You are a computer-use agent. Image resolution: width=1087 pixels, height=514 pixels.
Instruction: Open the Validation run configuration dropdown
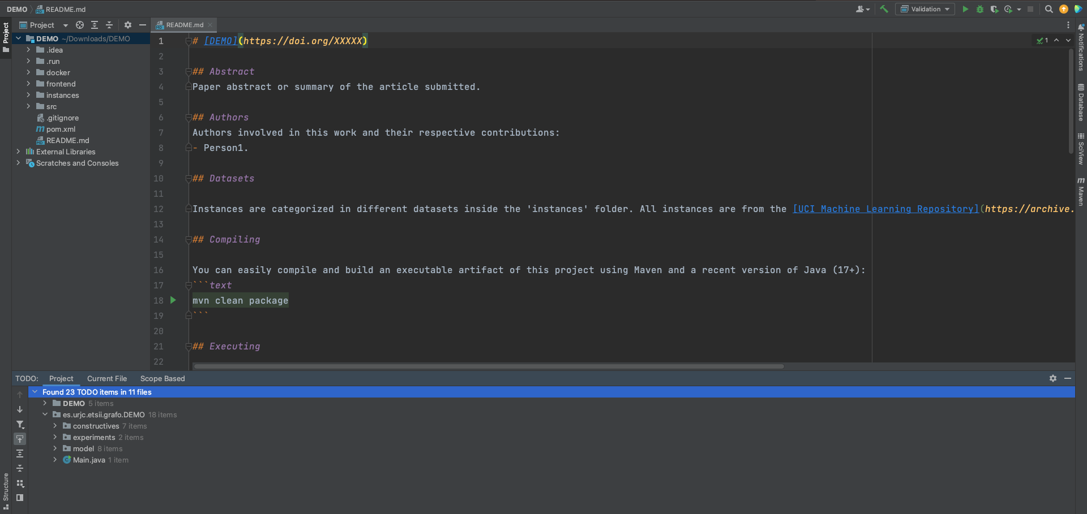click(925, 9)
